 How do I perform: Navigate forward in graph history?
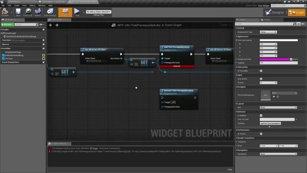pos(57,25)
